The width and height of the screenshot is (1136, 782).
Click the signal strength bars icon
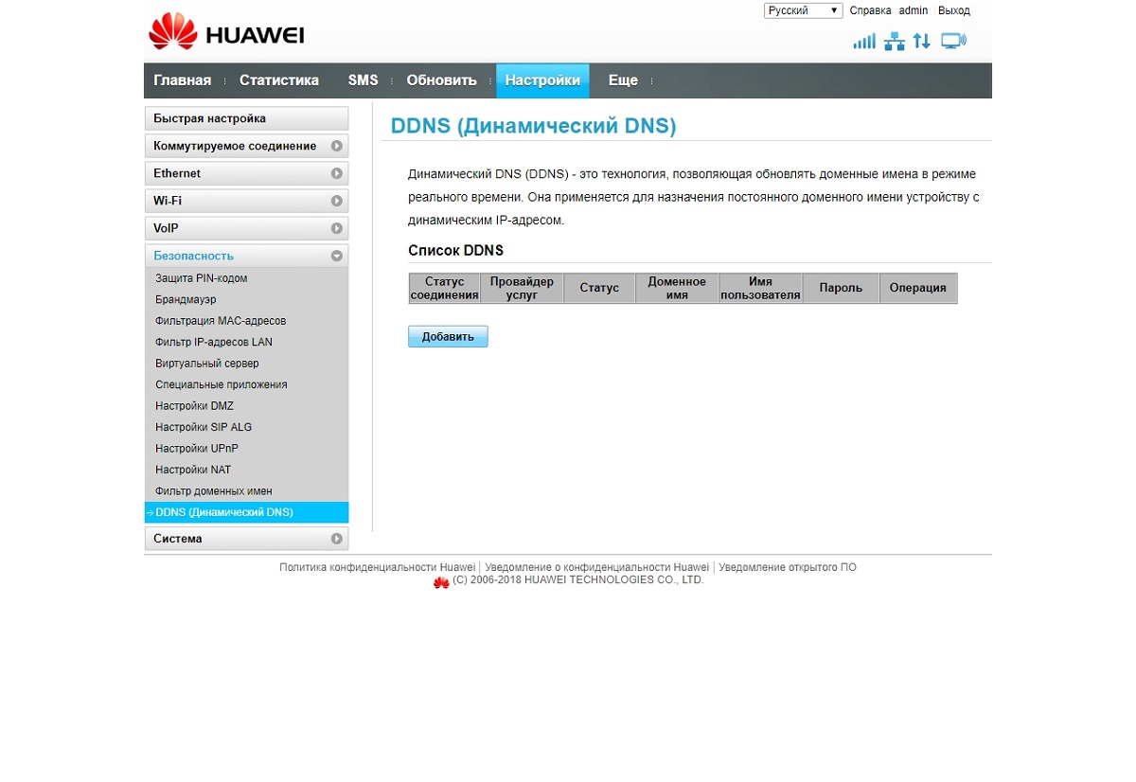pyautogui.click(x=864, y=42)
